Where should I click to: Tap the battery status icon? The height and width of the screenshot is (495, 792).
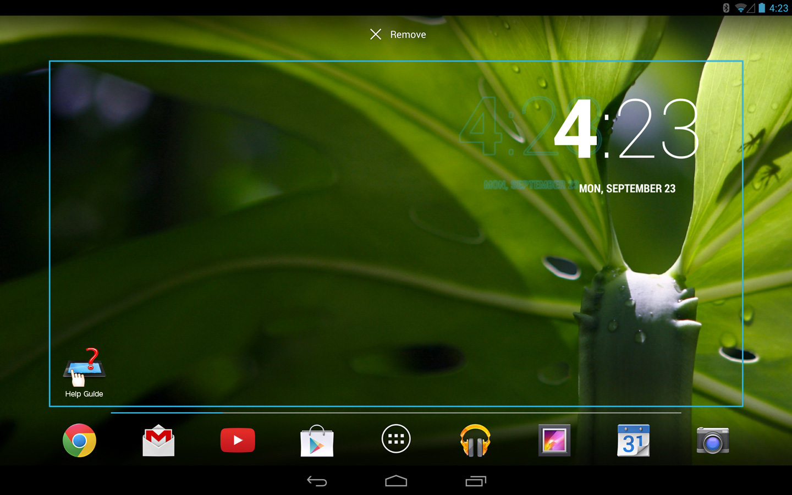coord(762,8)
